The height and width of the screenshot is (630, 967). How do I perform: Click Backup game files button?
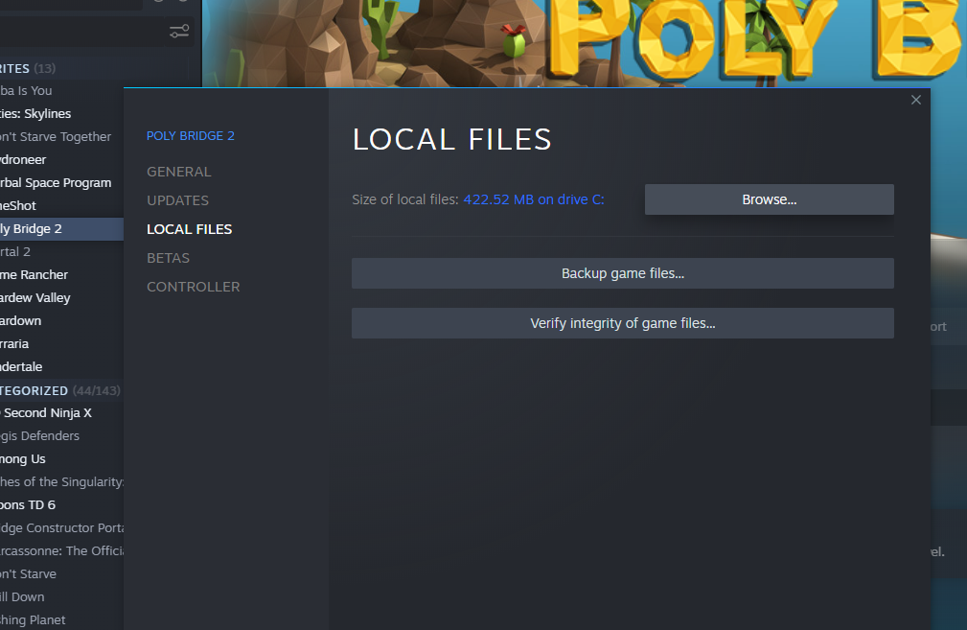pos(622,273)
